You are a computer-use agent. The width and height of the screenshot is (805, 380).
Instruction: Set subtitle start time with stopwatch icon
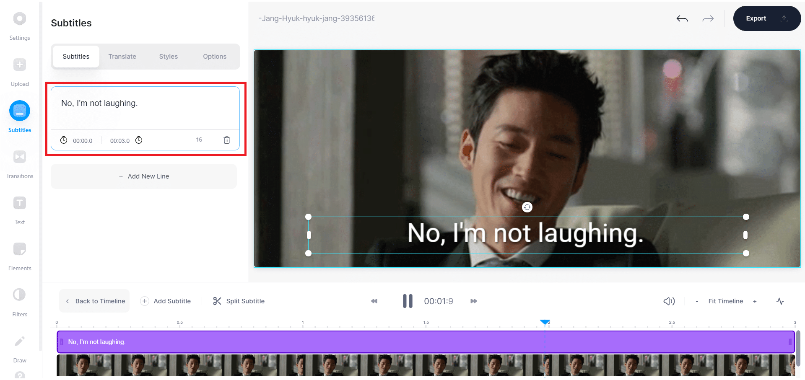[64, 140]
